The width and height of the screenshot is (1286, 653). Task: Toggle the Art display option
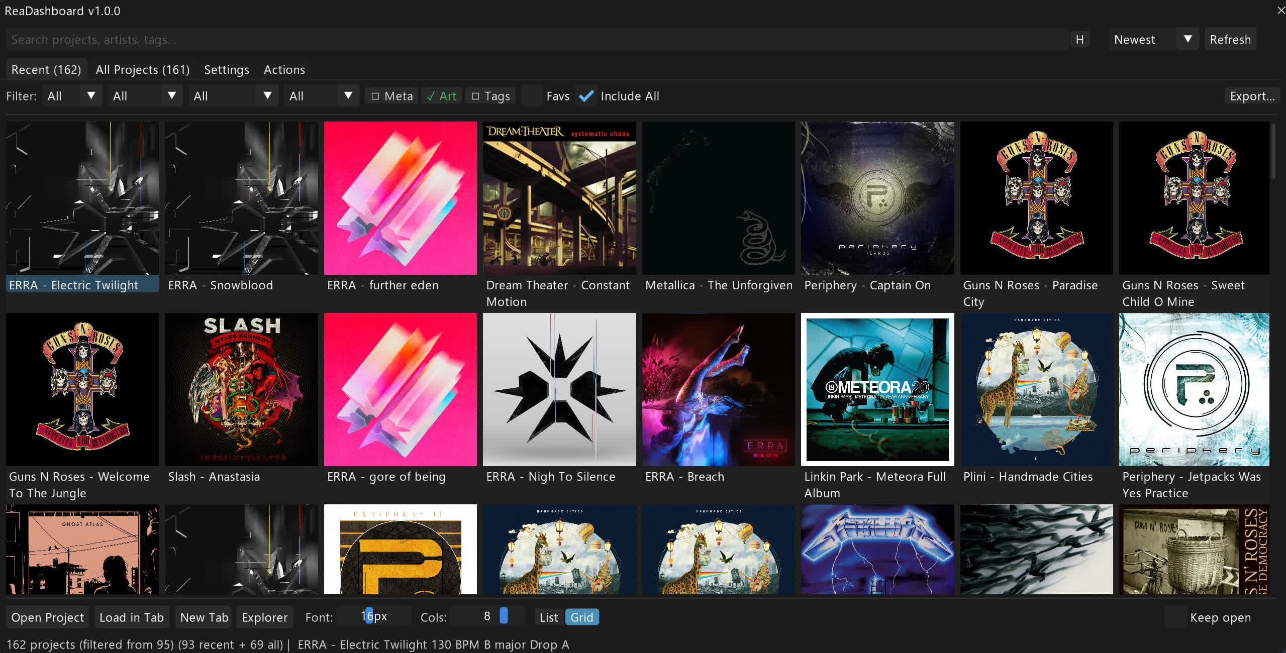(441, 96)
